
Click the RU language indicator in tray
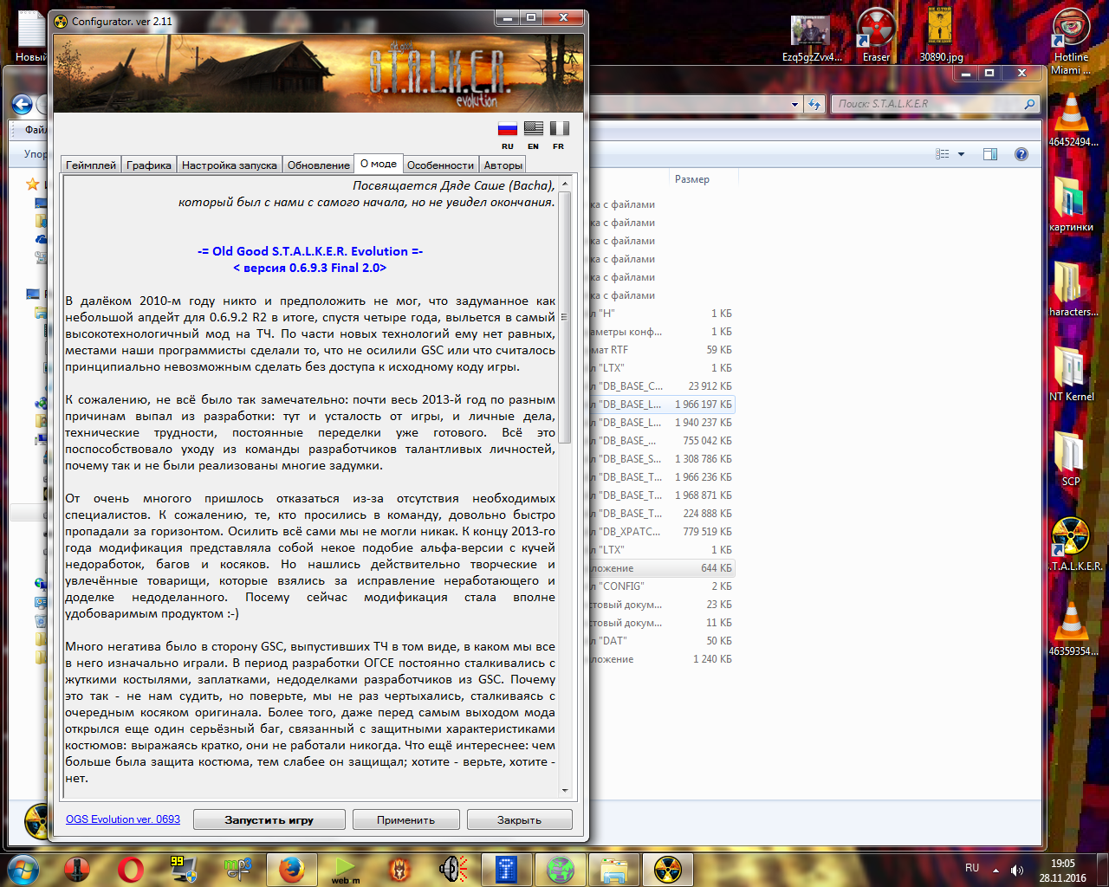click(972, 868)
